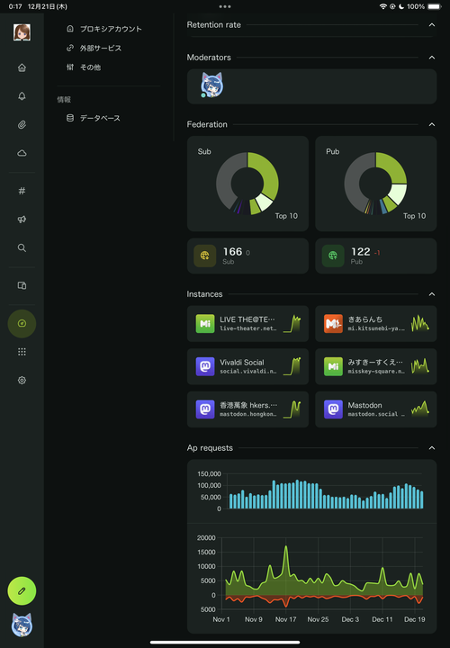450x648 pixels.
Task: Click the -1 change beside 122
Action: point(377,253)
